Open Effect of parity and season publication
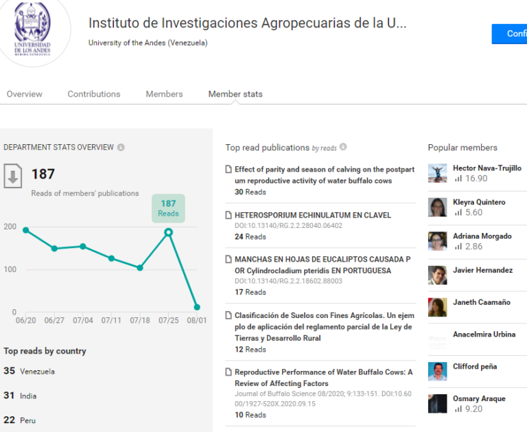This screenshot has width=527, height=432. tap(325, 175)
